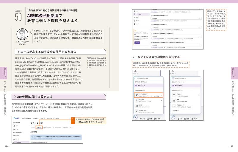Open the AI搭載アシスタント permission dropdown
This screenshot has width=238, height=152.
(176, 45)
